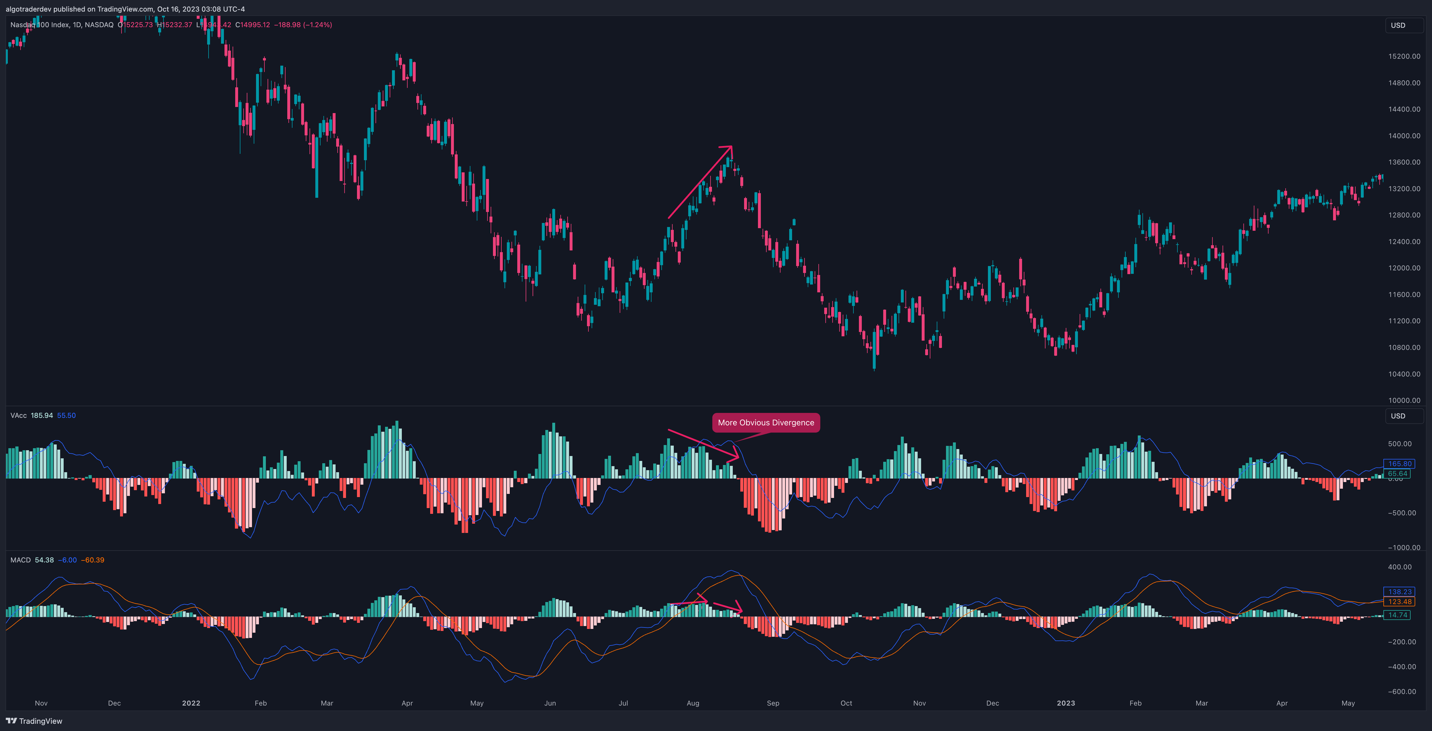Select the More Obvious Divergence callout
This screenshot has width=1432, height=731.
pyautogui.click(x=765, y=423)
